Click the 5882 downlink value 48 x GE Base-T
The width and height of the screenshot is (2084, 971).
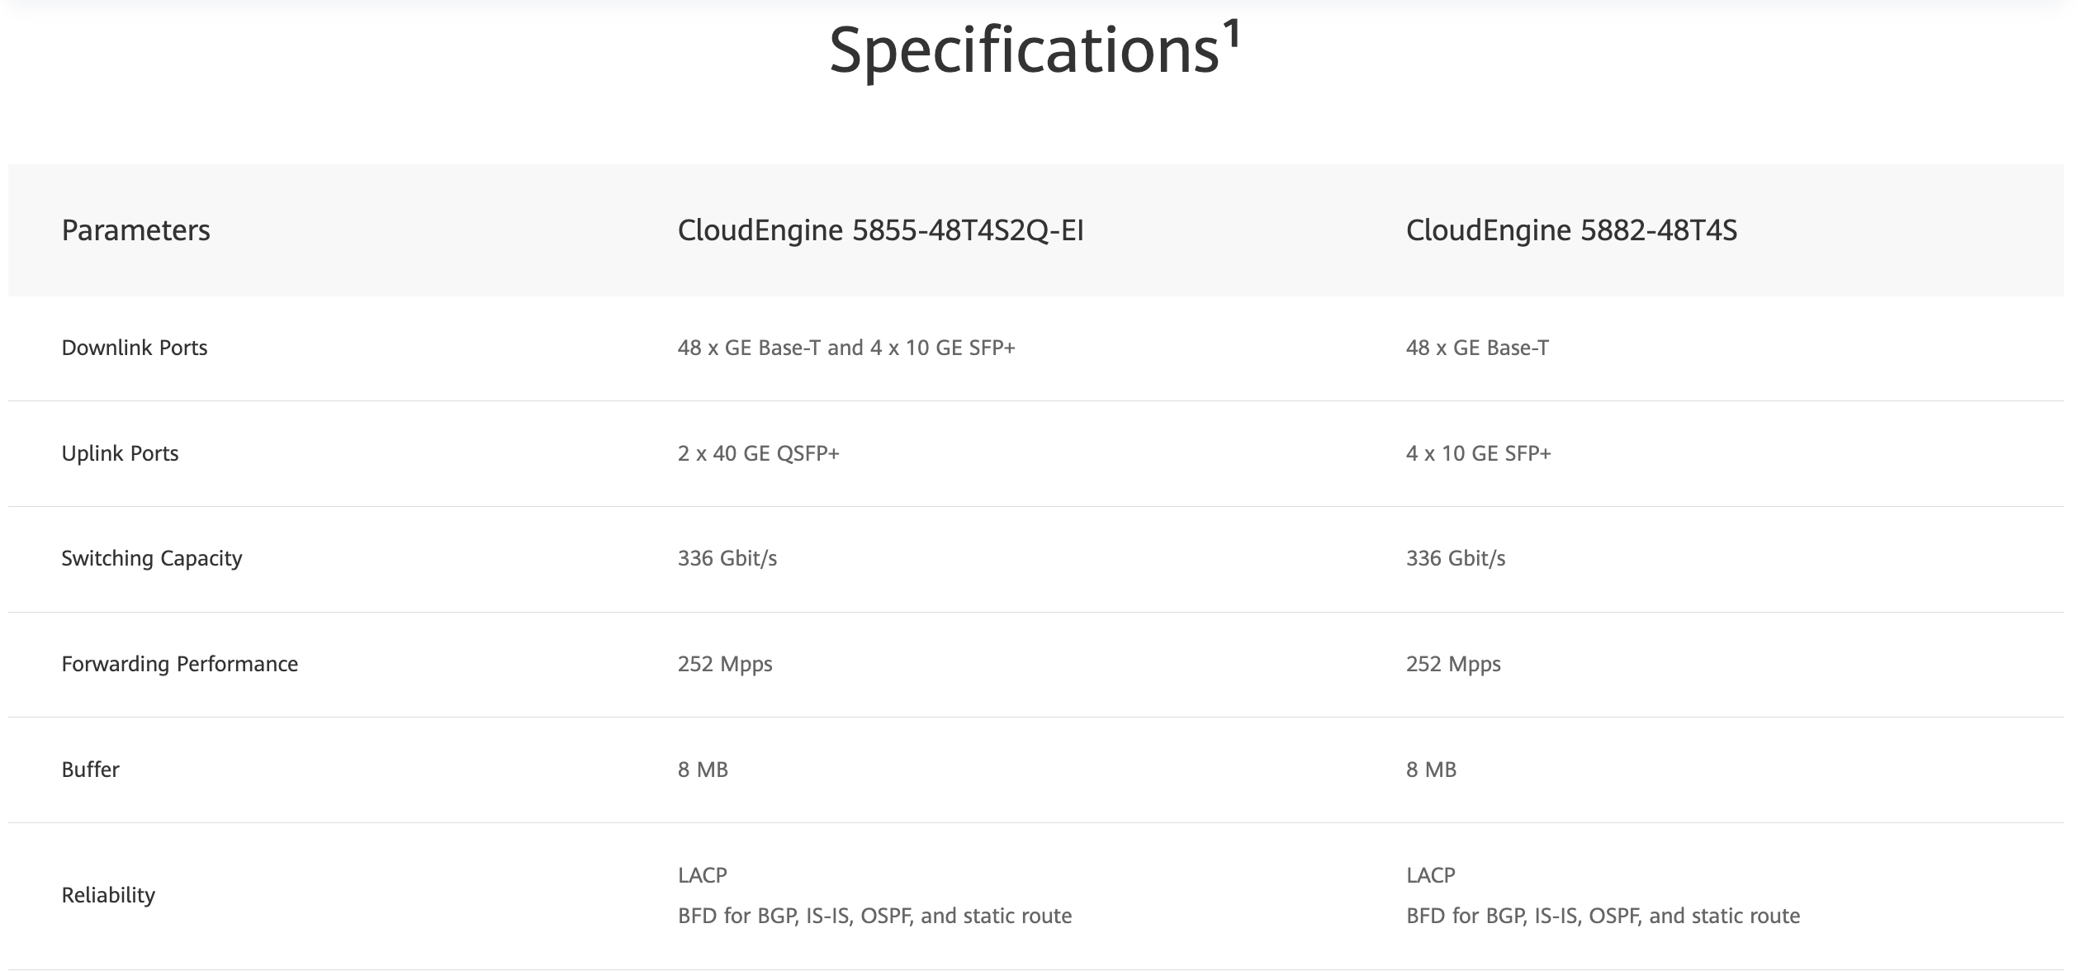click(x=1477, y=348)
